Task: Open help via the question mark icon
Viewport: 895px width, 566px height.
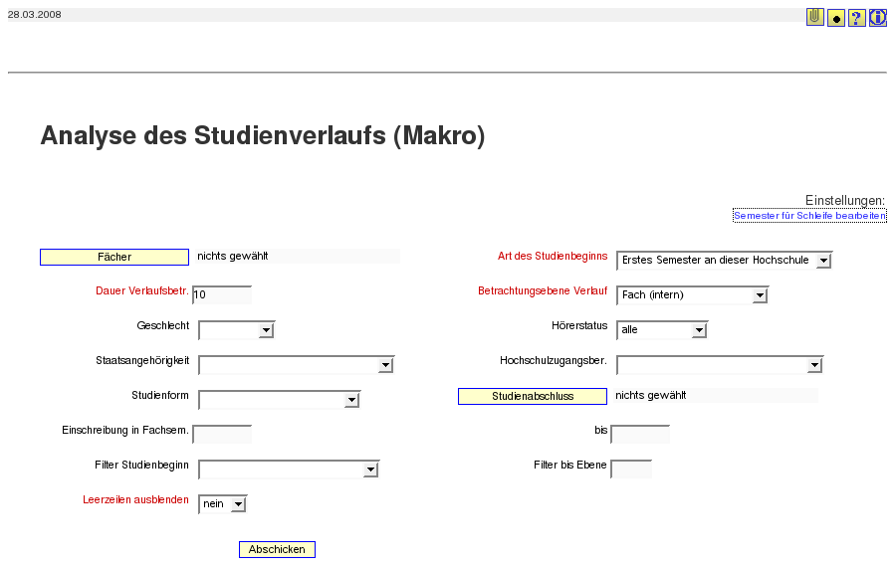Action: (857, 18)
